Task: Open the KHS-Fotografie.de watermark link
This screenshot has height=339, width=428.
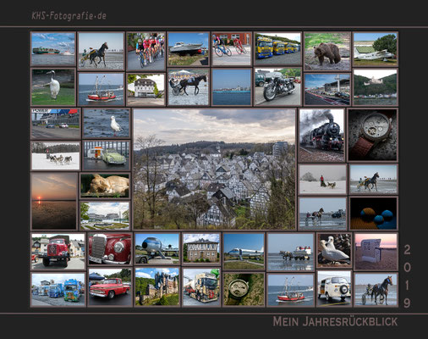Action: pos(69,16)
